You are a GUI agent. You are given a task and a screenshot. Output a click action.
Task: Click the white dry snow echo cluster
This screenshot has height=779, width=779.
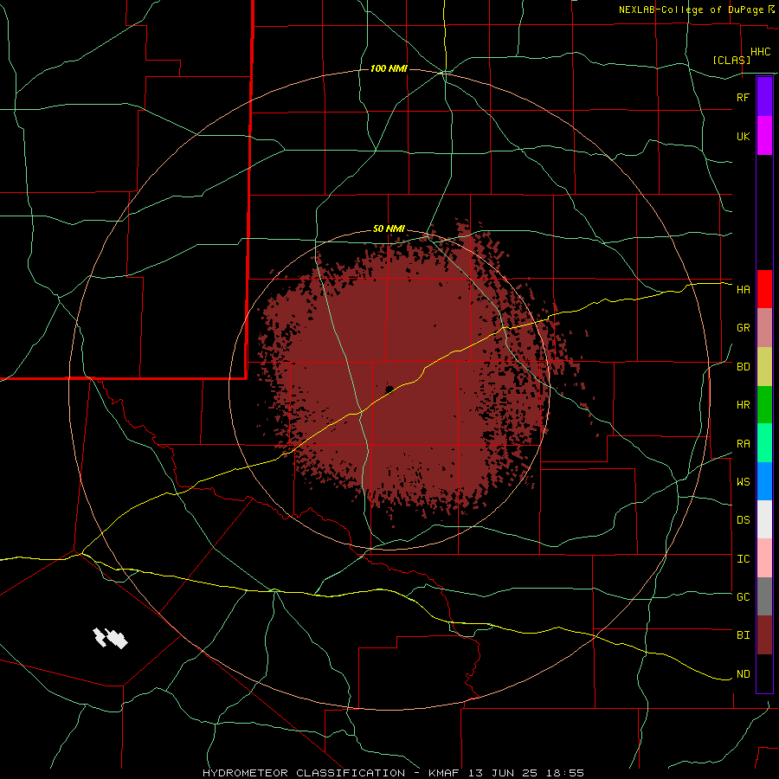point(110,638)
